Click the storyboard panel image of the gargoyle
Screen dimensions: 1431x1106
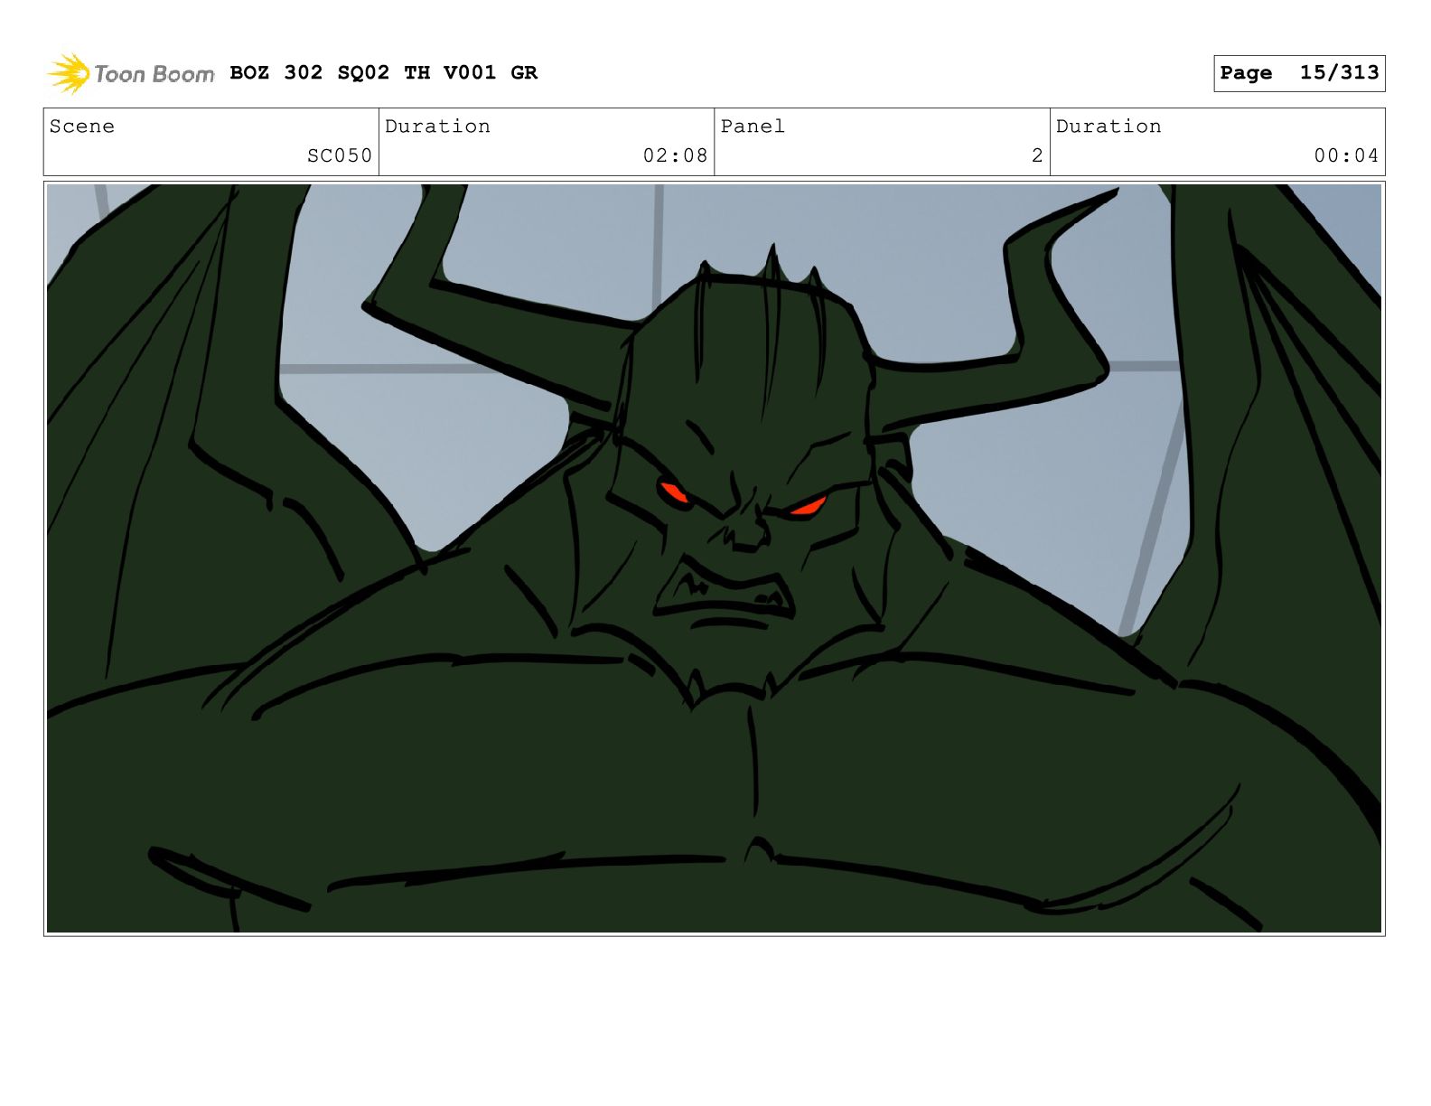[714, 558]
